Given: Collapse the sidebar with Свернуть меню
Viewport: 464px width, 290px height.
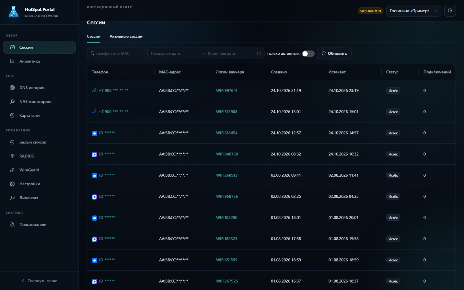Looking at the screenshot, I should point(39,281).
